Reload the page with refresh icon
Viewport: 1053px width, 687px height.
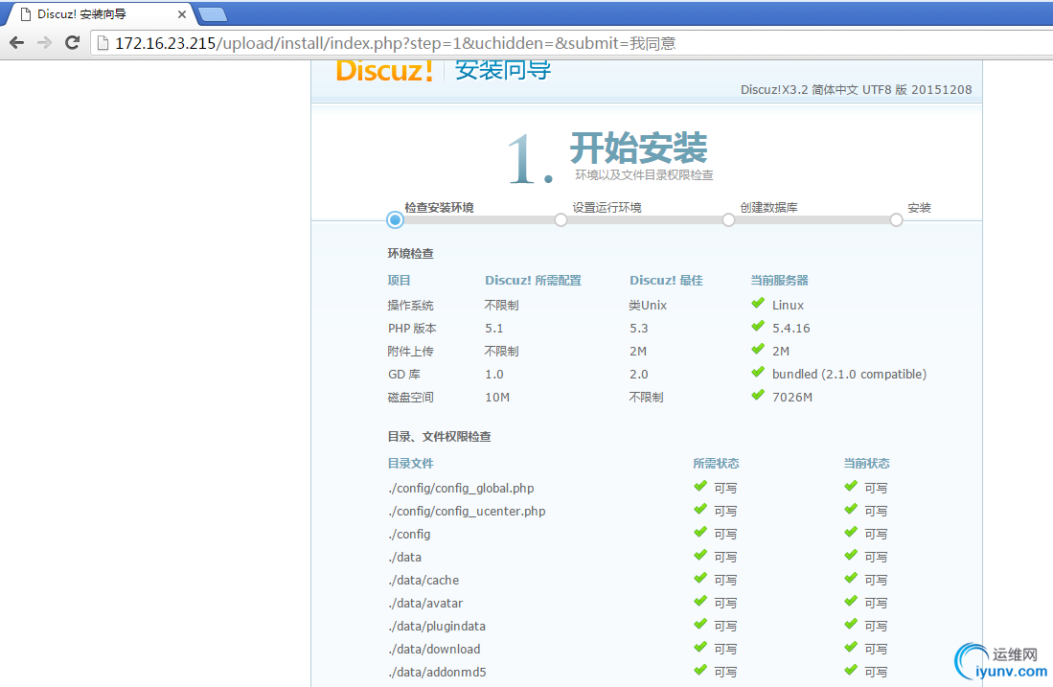[x=72, y=43]
